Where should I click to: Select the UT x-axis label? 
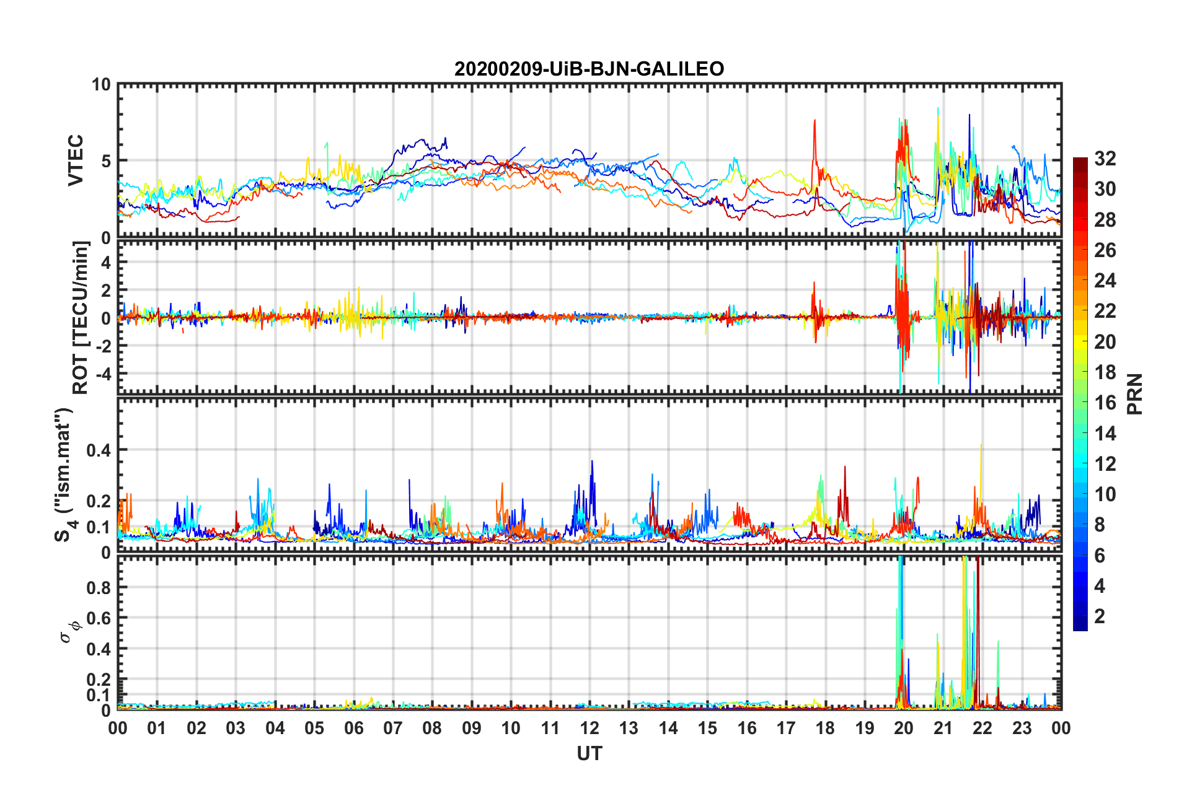589,753
